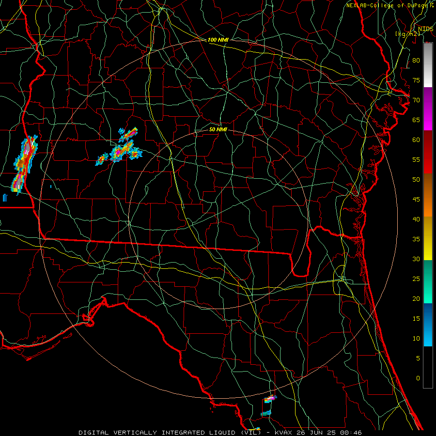Click the 60 value on the scale
Screen dimensions: 436x436
point(416,140)
